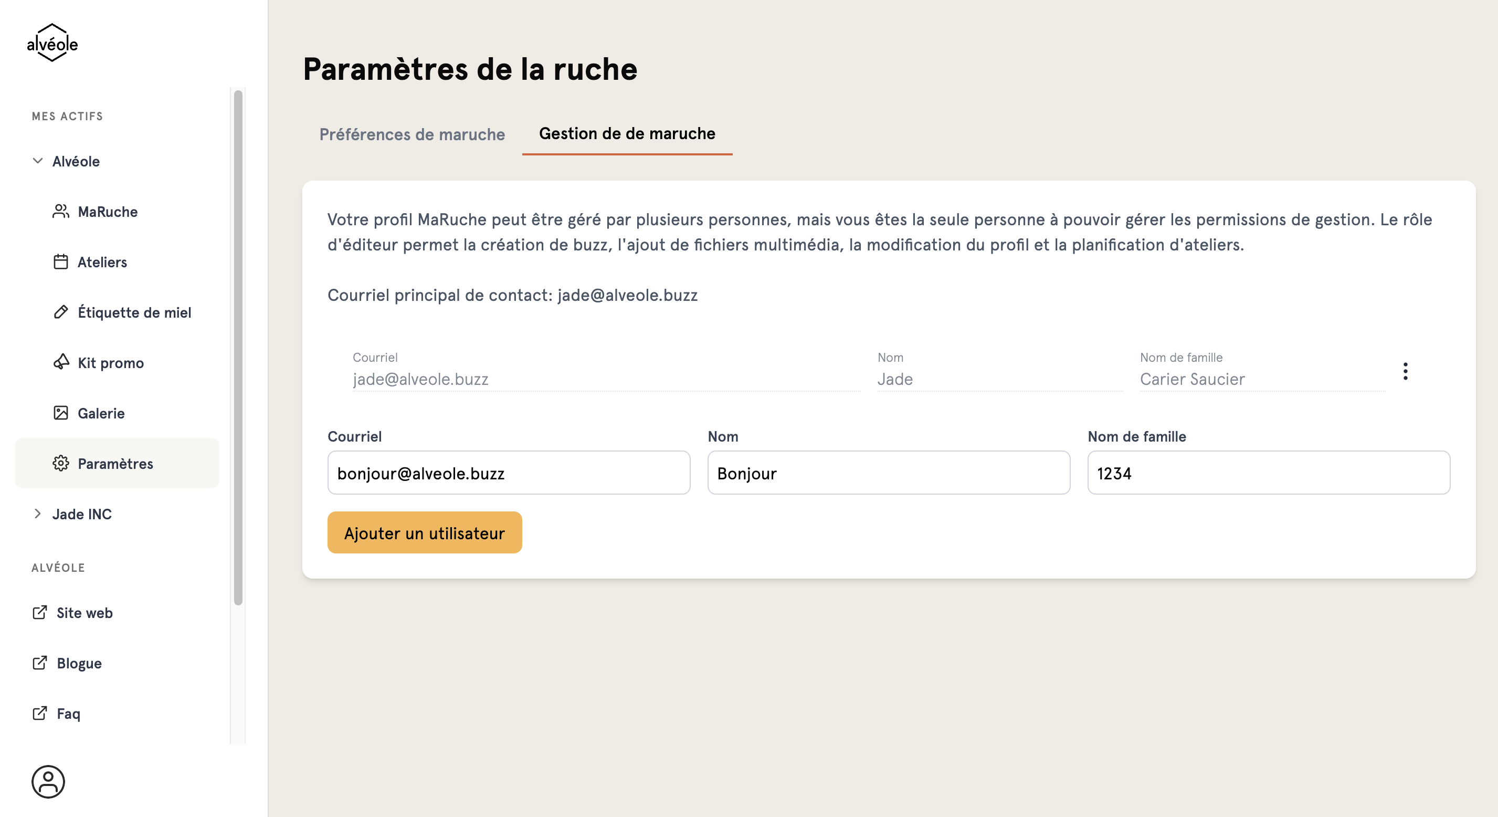The height and width of the screenshot is (817, 1498).
Task: Click the 'Courriel principal de contact' text
Action: pos(440,295)
